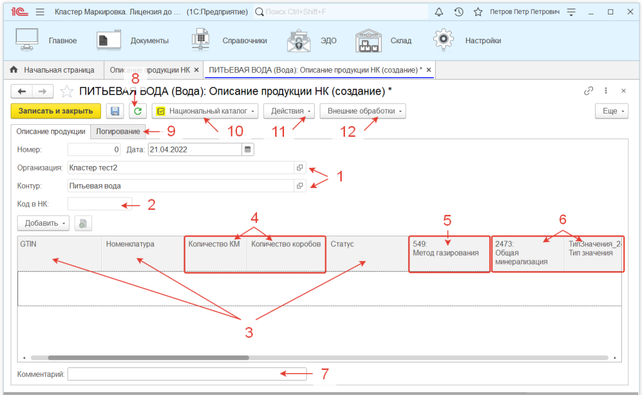642x395 pixels.
Task: Click the Тип значения column header
Action: coord(593,253)
